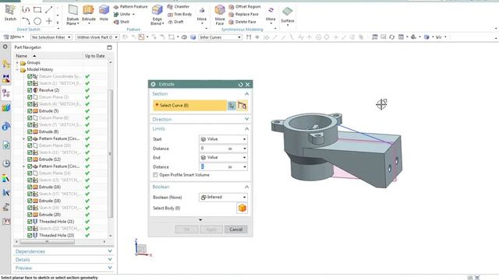The height and width of the screenshot is (280, 499).
Task: Open the Surface tools
Action: (288, 16)
